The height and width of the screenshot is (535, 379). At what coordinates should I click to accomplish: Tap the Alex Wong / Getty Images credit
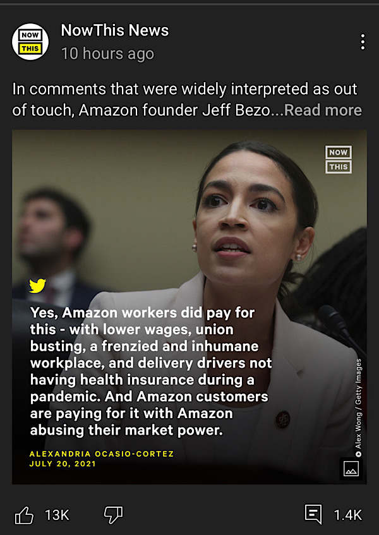(358, 408)
